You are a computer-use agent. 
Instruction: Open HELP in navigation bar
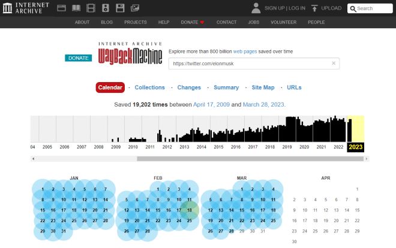(x=164, y=22)
